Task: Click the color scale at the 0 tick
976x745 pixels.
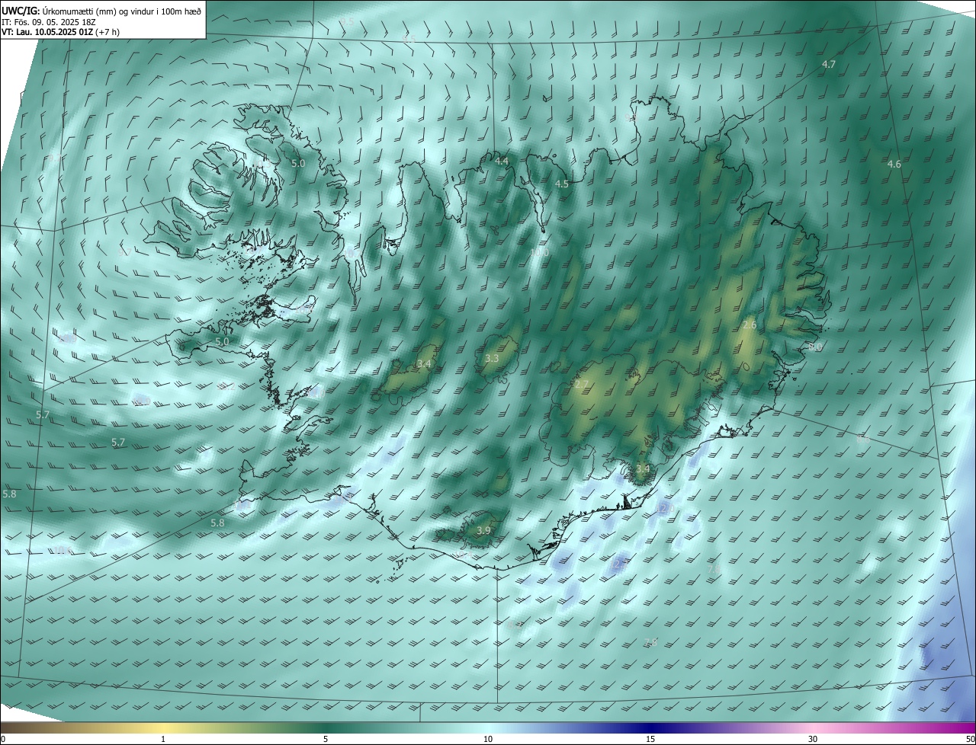Action: click(3, 739)
